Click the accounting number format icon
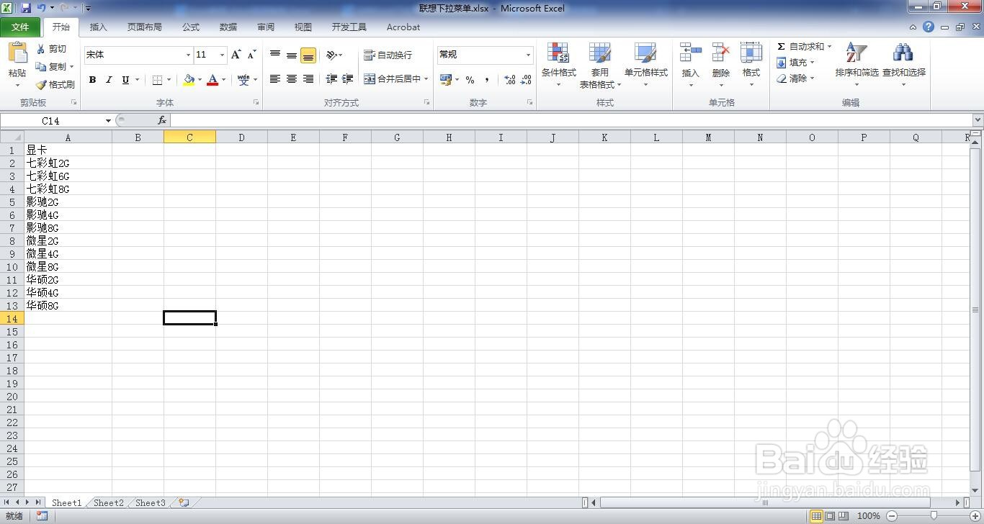The height and width of the screenshot is (524, 984). [x=445, y=80]
